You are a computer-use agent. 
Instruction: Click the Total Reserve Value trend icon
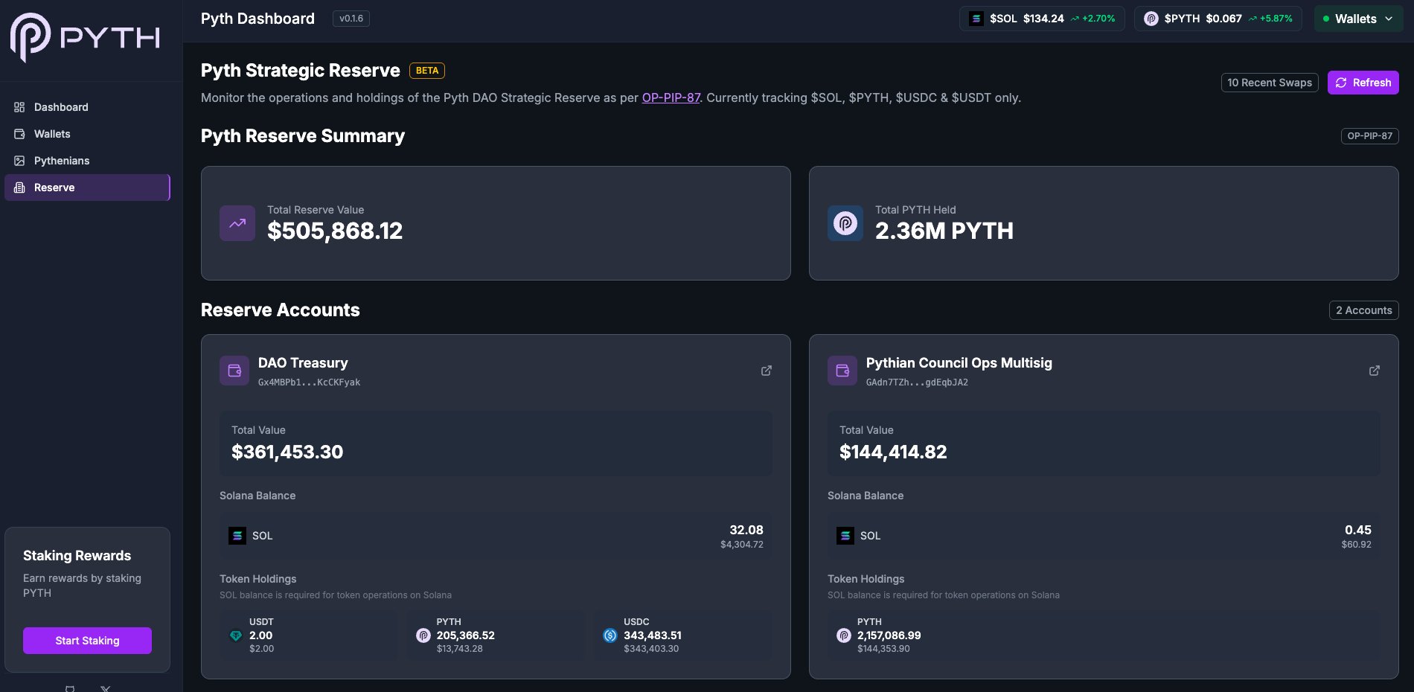[237, 223]
